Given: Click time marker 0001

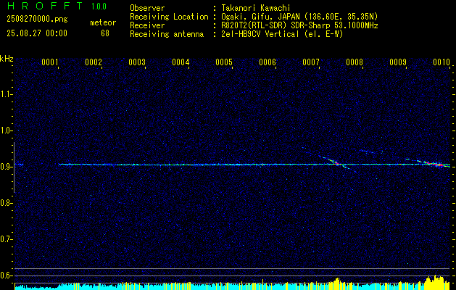Looking at the screenshot, I should 50,62.
